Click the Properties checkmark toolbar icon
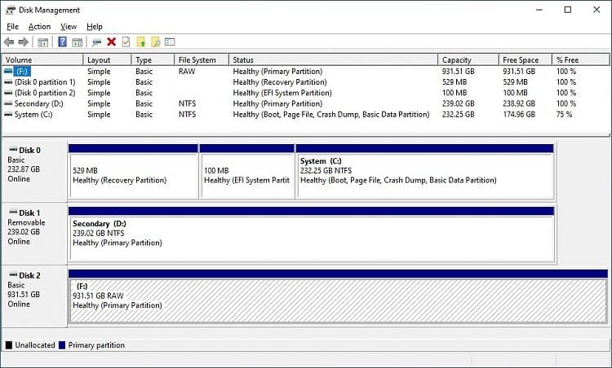This screenshot has width=612, height=368. point(126,42)
